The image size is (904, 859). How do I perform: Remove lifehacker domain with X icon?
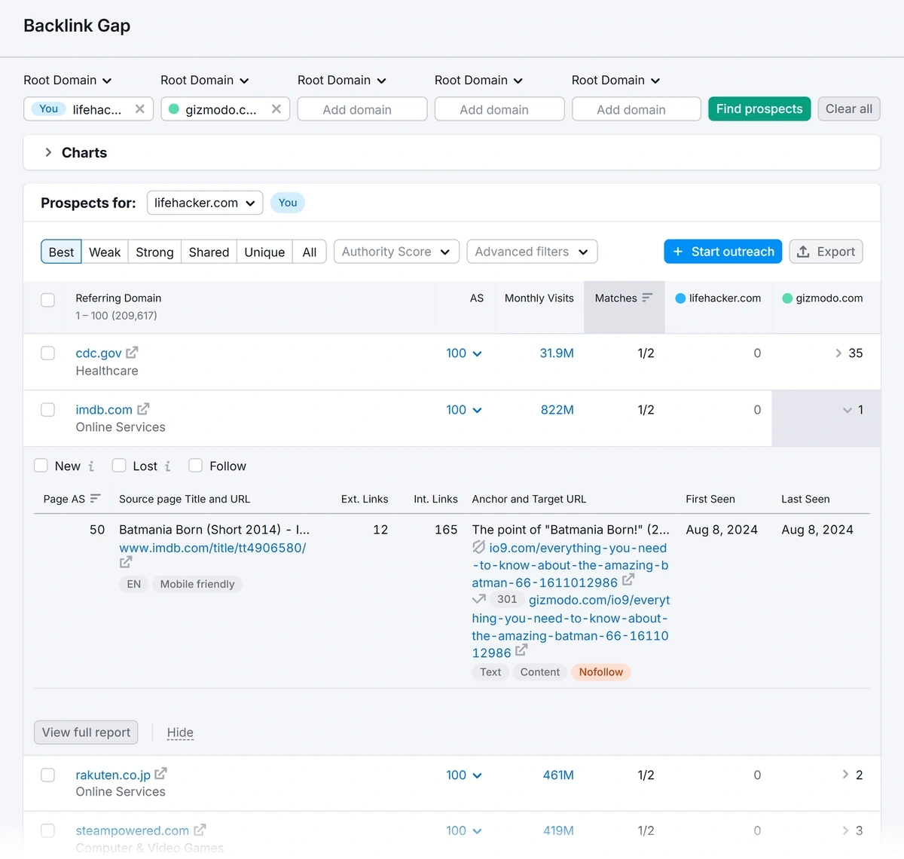point(139,109)
